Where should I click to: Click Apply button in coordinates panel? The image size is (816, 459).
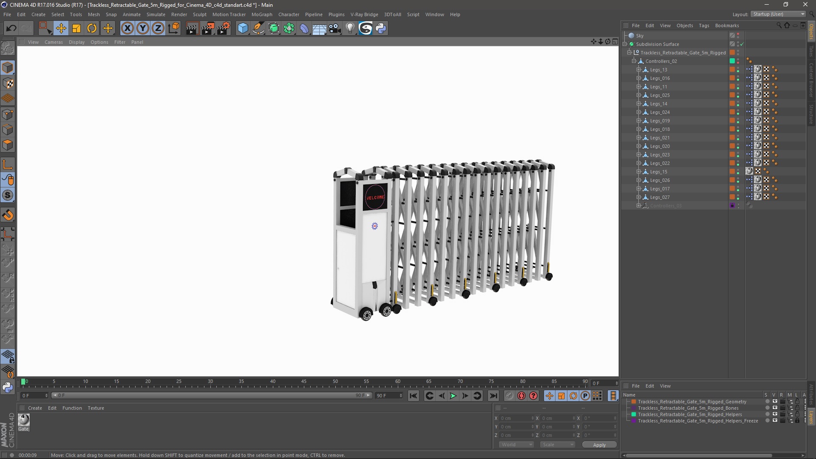[598, 445]
